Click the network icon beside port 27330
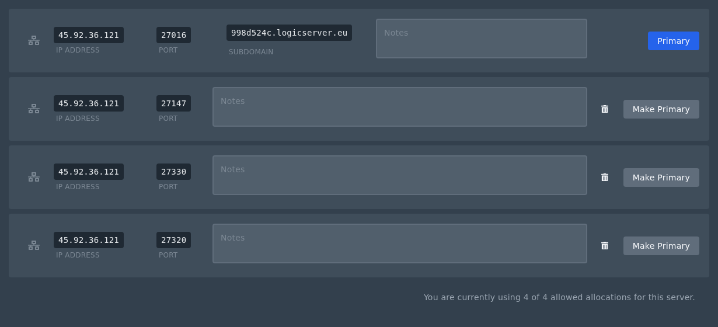Viewport: 718px width, 327px height. (34, 177)
